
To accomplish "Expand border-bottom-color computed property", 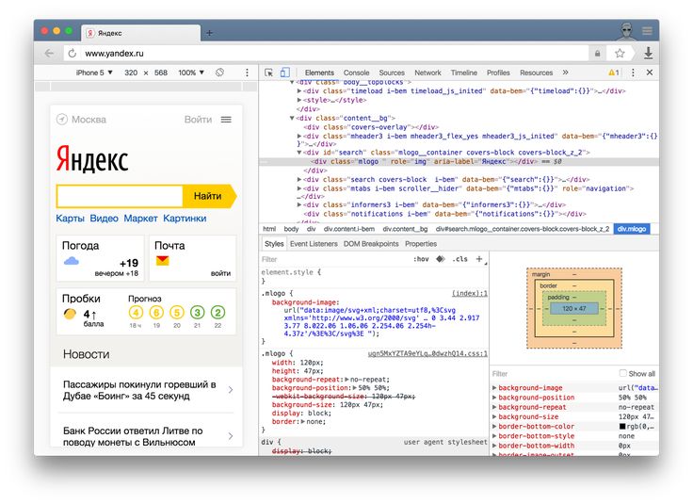I will click(494, 427).
